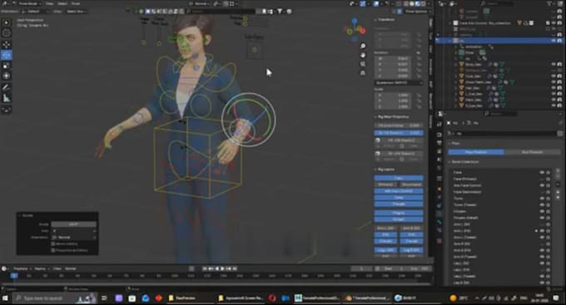Open Task View on the taskbar
Image resolution: width=566 pixels, height=305 pixels.
pyautogui.click(x=104, y=298)
